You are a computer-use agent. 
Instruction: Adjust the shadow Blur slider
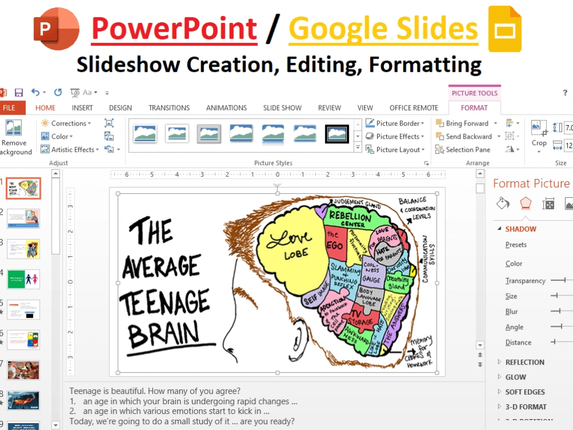[559, 311]
